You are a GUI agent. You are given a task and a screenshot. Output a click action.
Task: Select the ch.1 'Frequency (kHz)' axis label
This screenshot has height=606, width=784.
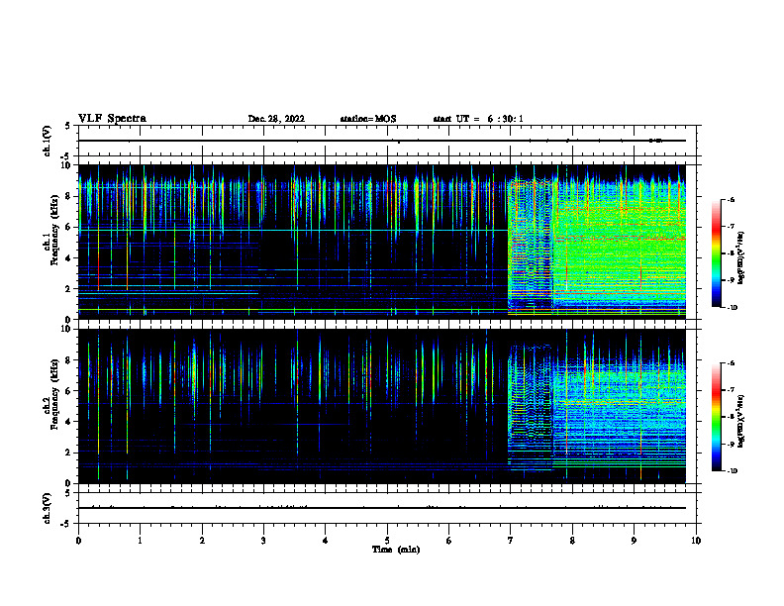click(54, 231)
